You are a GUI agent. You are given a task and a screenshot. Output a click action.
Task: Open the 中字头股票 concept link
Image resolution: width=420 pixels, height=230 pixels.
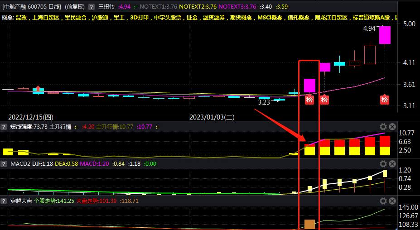click(168, 18)
